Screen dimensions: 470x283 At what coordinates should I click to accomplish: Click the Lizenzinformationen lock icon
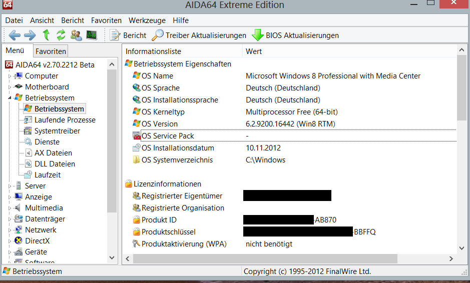(x=129, y=183)
